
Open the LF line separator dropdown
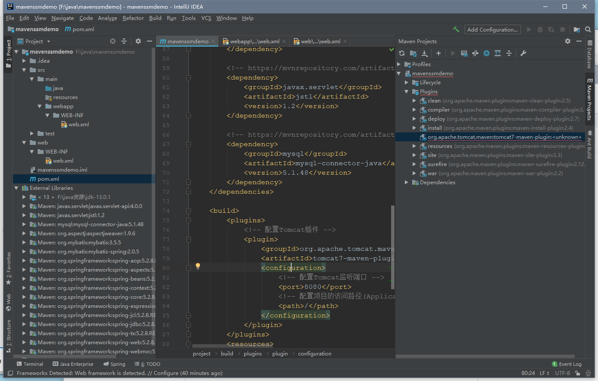pyautogui.click(x=544, y=373)
